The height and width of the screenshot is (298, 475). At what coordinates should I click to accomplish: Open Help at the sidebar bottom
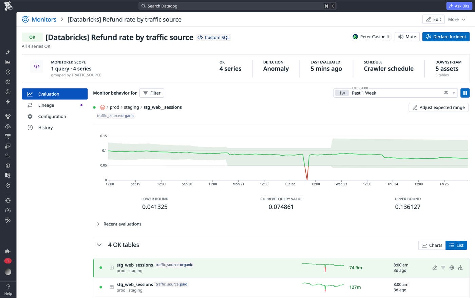(8, 290)
